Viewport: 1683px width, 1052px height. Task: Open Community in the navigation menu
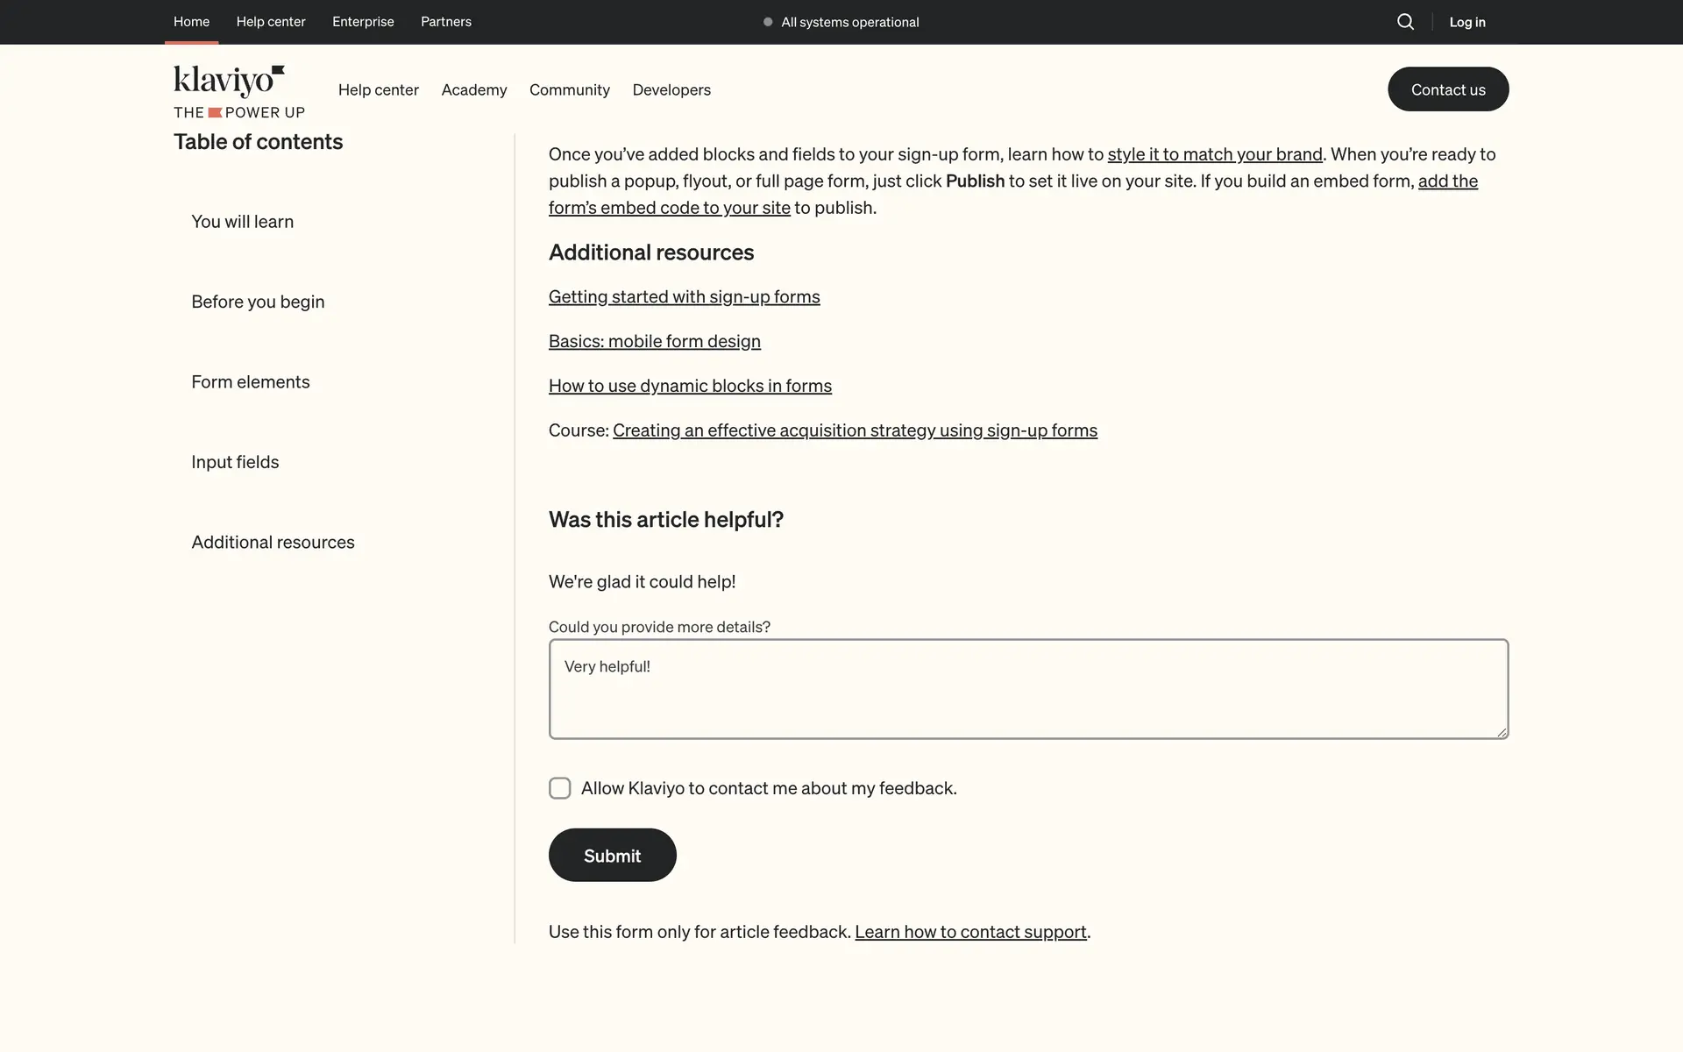pos(569,89)
